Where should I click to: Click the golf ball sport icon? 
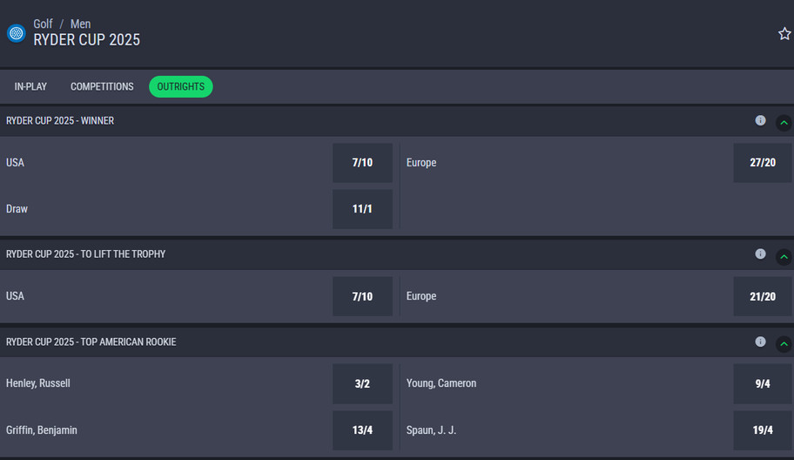[16, 33]
